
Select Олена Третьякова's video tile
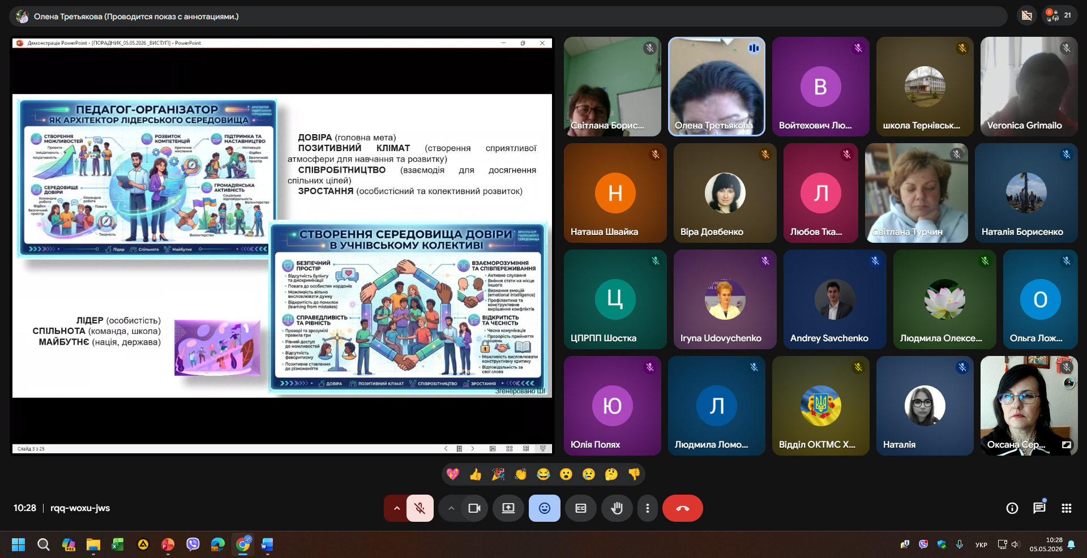(x=717, y=87)
